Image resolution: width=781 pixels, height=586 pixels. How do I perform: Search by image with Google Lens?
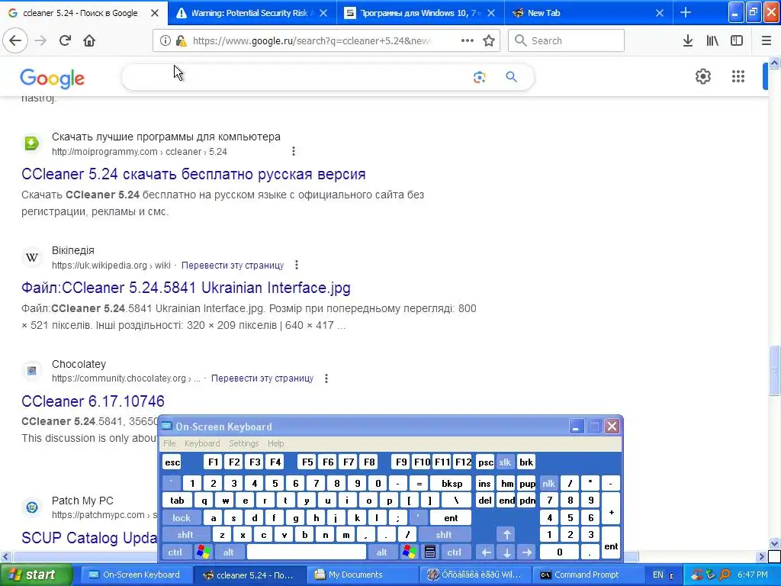479,77
